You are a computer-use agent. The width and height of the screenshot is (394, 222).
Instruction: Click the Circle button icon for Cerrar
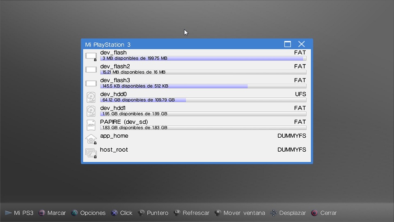tap(314, 213)
